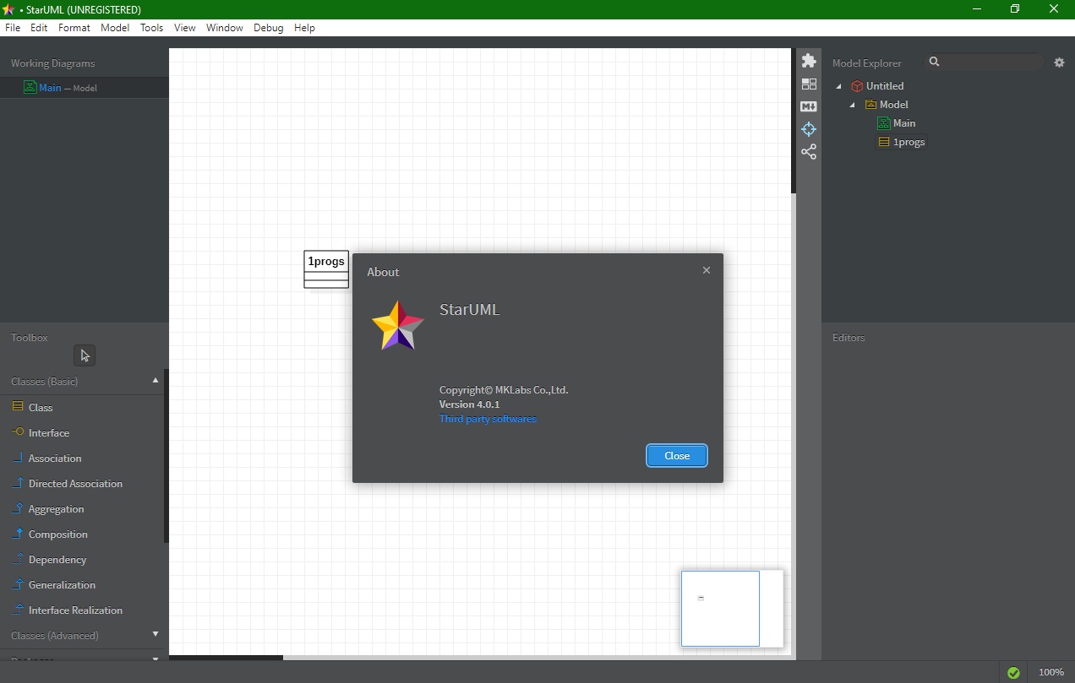Open the Tools menu
Viewport: 1075px width, 683px height.
pyautogui.click(x=152, y=27)
